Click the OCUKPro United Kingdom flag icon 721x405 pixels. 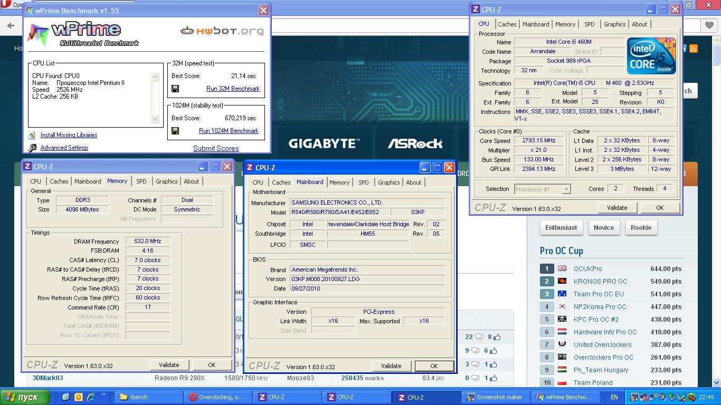click(562, 268)
